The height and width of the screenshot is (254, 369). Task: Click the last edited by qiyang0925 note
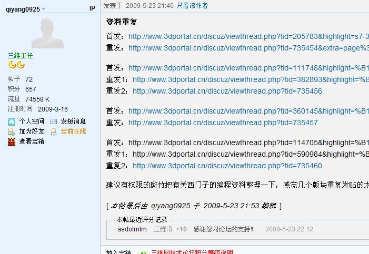[194, 206]
